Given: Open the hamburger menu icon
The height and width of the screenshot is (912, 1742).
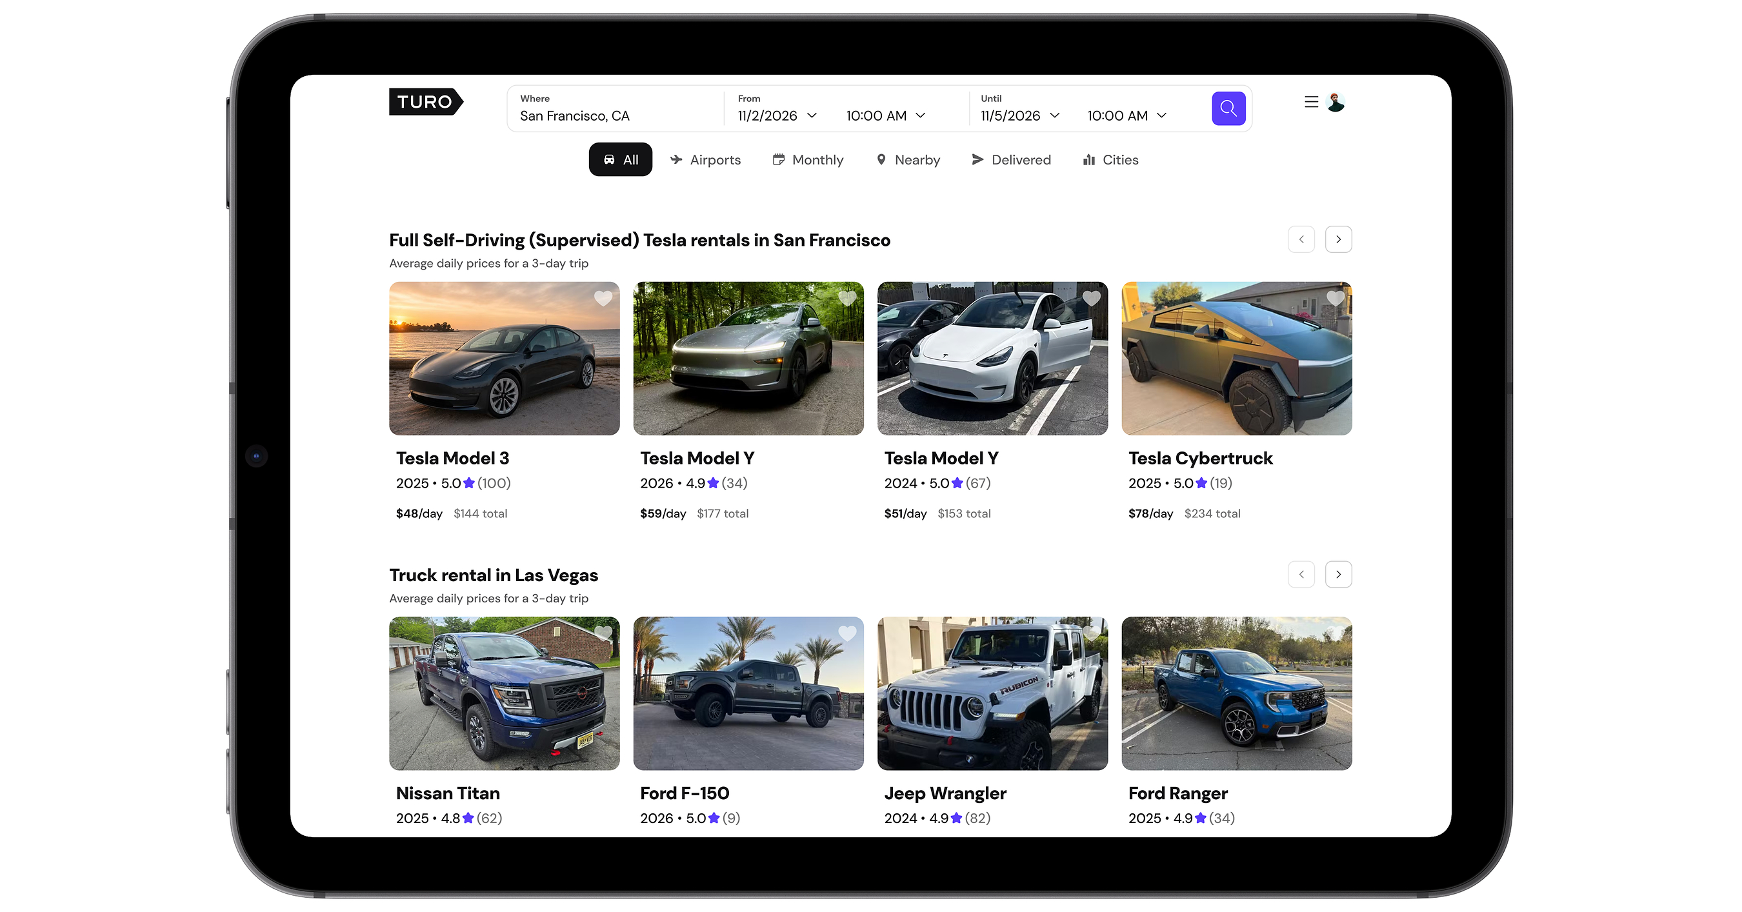Looking at the screenshot, I should (1310, 102).
